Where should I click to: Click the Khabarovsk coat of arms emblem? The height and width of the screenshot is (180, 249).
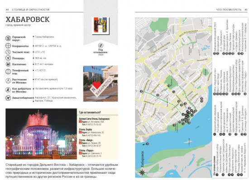tap(101, 26)
